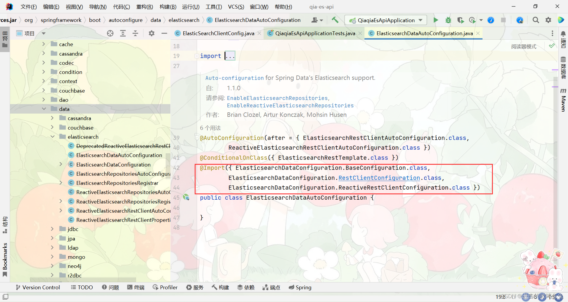Click the autoconfigure breadcrumb segment
Viewport: 568px width, 302px height.
(x=125, y=20)
